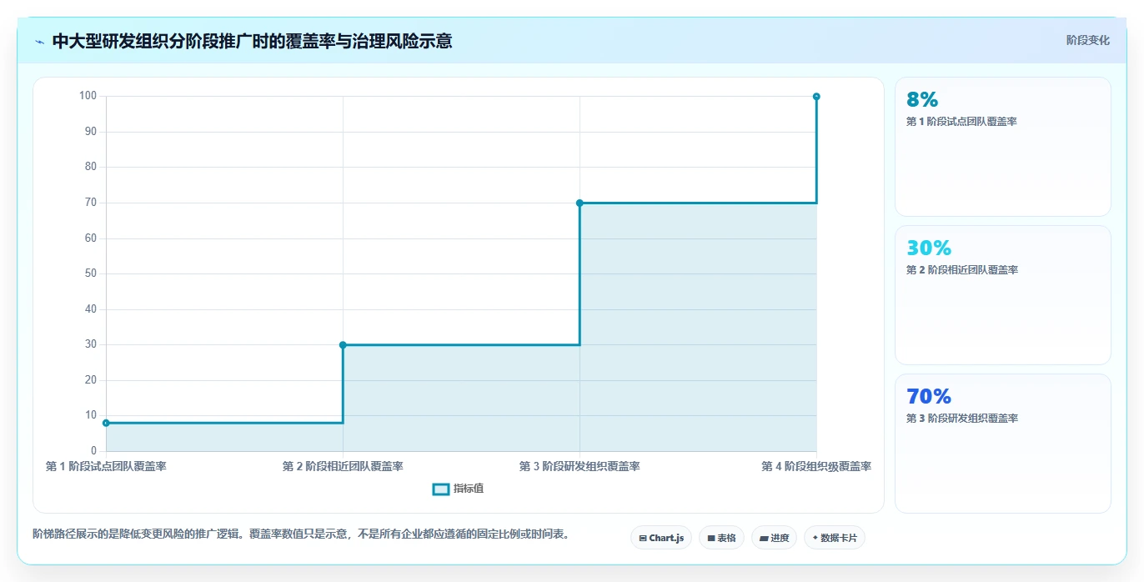Image resolution: width=1144 pixels, height=582 pixels.
Task: Click the 70% card value
Action: [x=929, y=396]
